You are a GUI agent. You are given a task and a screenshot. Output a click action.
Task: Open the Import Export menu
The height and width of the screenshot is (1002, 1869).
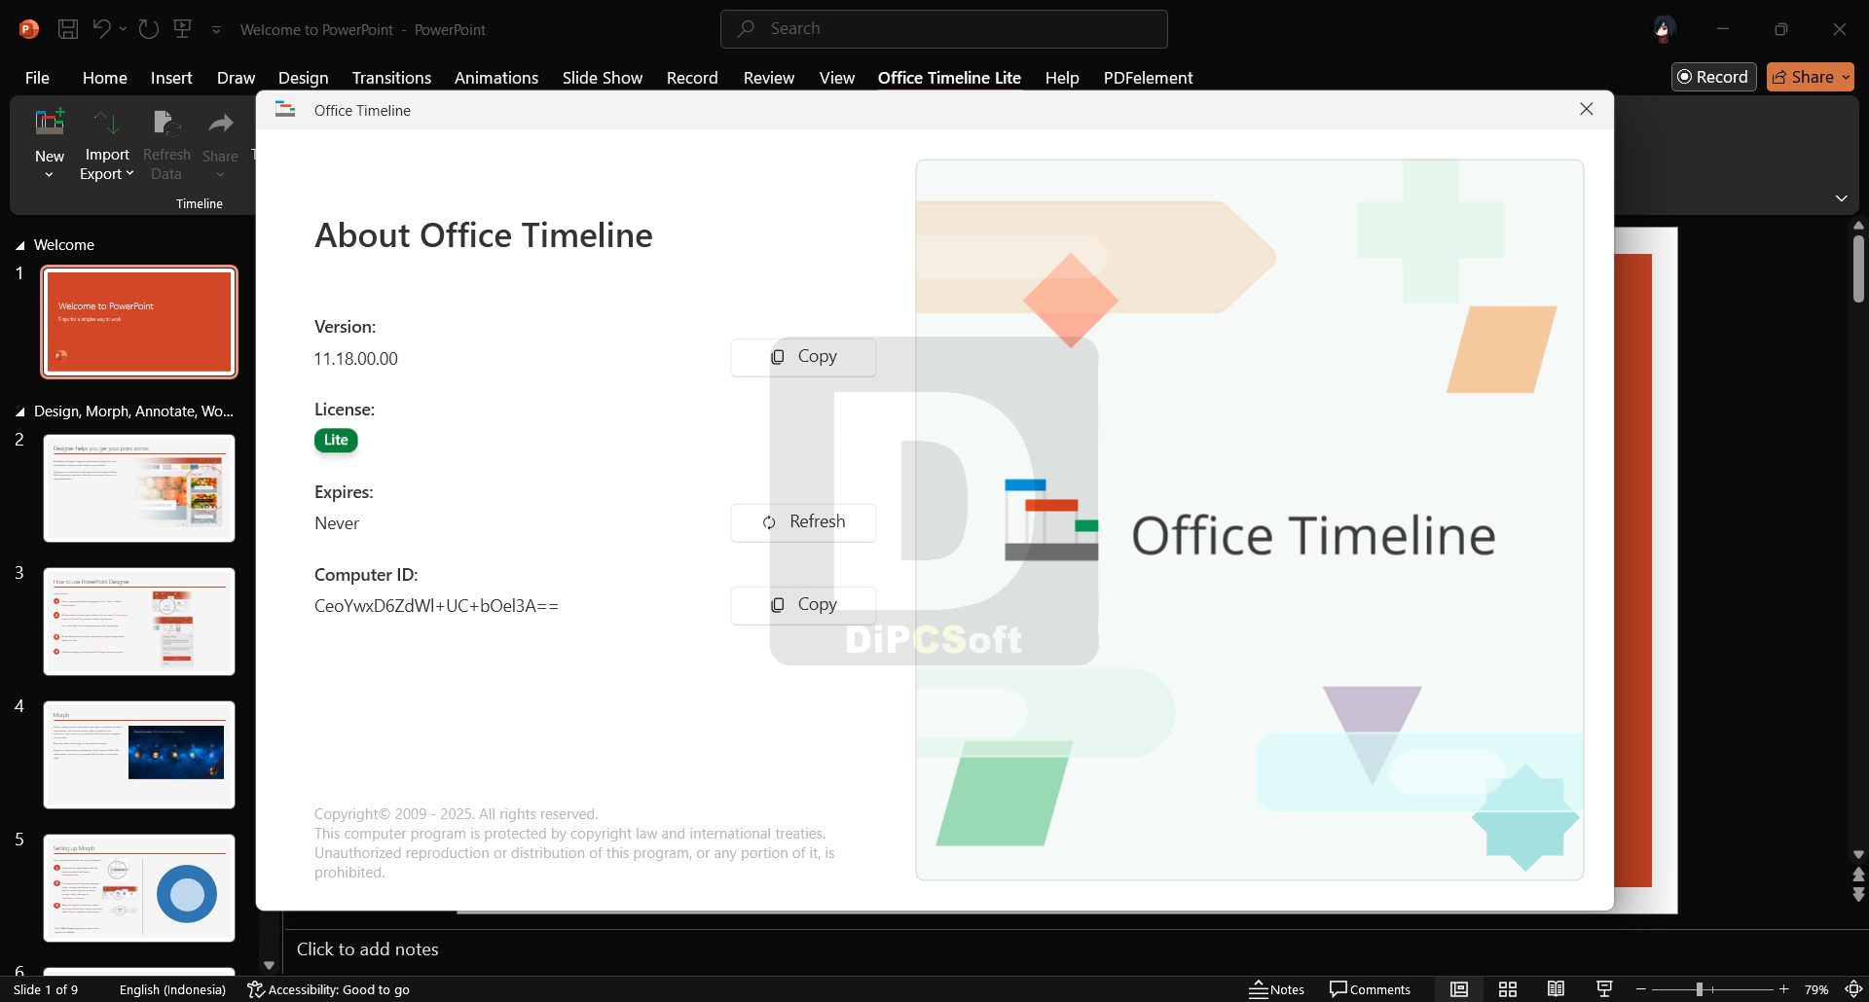pos(107,144)
